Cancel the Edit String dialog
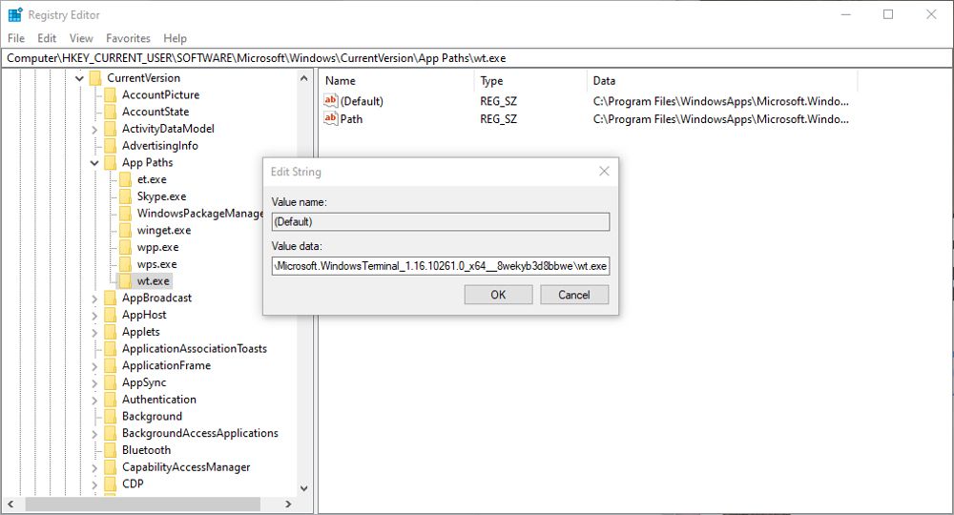Screen dimensions: 954x515 tap(573, 295)
